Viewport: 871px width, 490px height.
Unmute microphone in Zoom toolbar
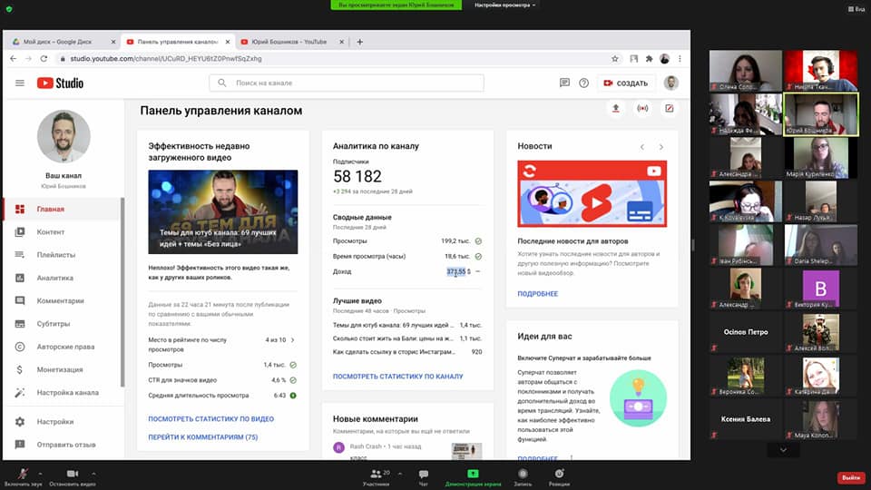point(23,476)
